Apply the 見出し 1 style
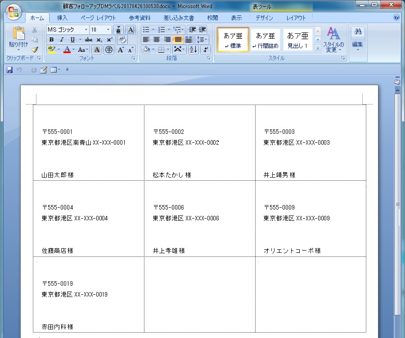This screenshot has width=405, height=338. coord(297,40)
